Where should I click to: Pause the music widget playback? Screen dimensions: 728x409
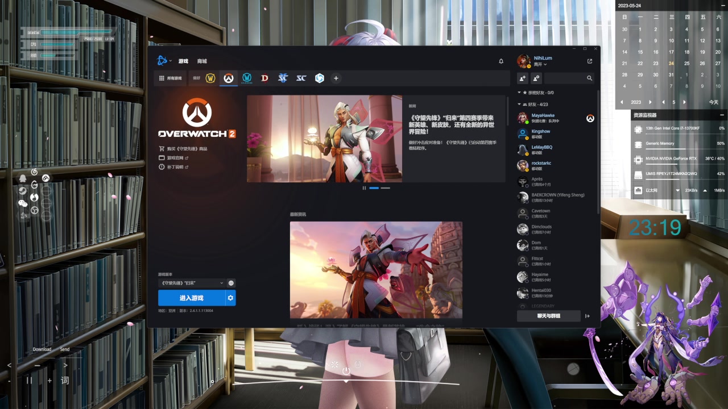(x=29, y=381)
